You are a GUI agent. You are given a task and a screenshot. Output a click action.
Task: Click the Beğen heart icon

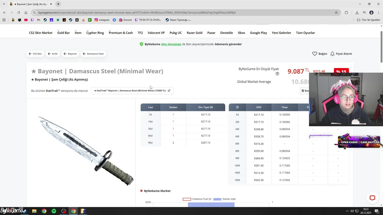click(x=314, y=54)
